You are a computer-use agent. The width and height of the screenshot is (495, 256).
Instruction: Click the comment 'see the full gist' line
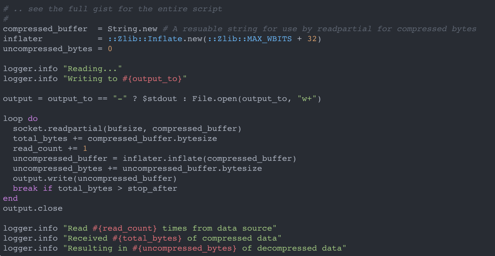click(x=112, y=9)
